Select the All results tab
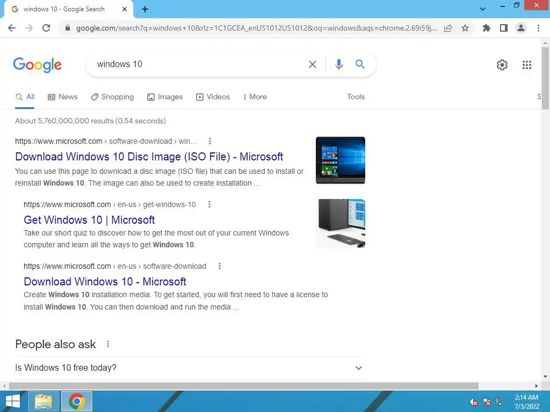The image size is (550, 412). [25, 97]
